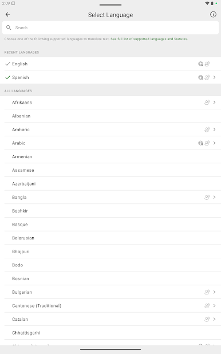221x354 pixels.
Task: Expand Amharic chevron
Action: (215, 129)
